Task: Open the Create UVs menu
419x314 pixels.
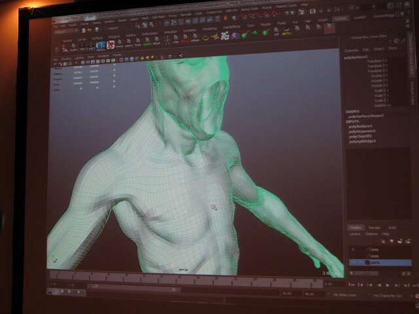Action: tap(213, 12)
